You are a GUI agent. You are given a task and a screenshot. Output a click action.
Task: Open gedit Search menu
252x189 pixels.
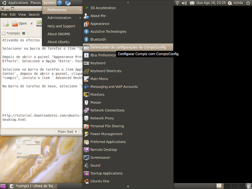click(34, 15)
